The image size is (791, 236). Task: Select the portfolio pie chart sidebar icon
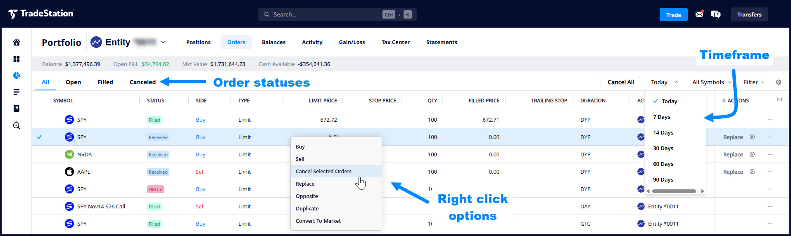point(17,76)
